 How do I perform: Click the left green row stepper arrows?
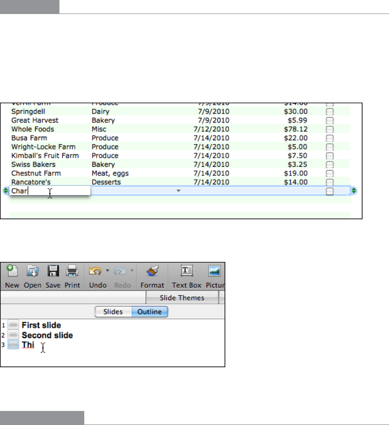tap(6, 191)
